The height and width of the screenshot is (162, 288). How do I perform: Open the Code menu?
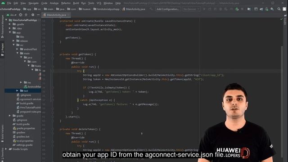[x=44, y=3]
